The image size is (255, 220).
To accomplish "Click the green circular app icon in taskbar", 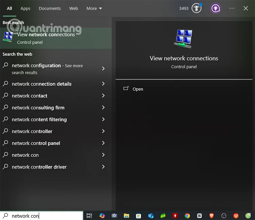I will click(248, 216).
